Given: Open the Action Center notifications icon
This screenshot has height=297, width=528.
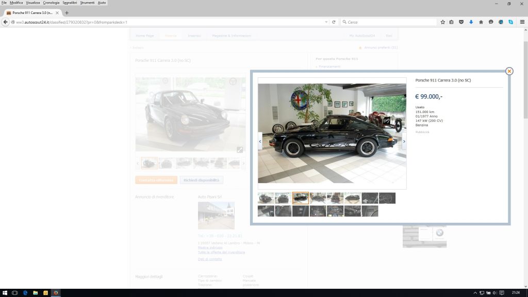Looking at the screenshot, I should click(502, 293).
